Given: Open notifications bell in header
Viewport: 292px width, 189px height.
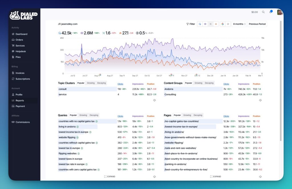Looking at the screenshot, I should pos(271,12).
